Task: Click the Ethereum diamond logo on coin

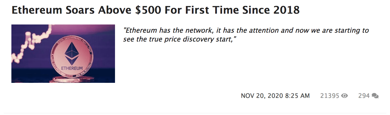Action: pyautogui.click(x=71, y=51)
